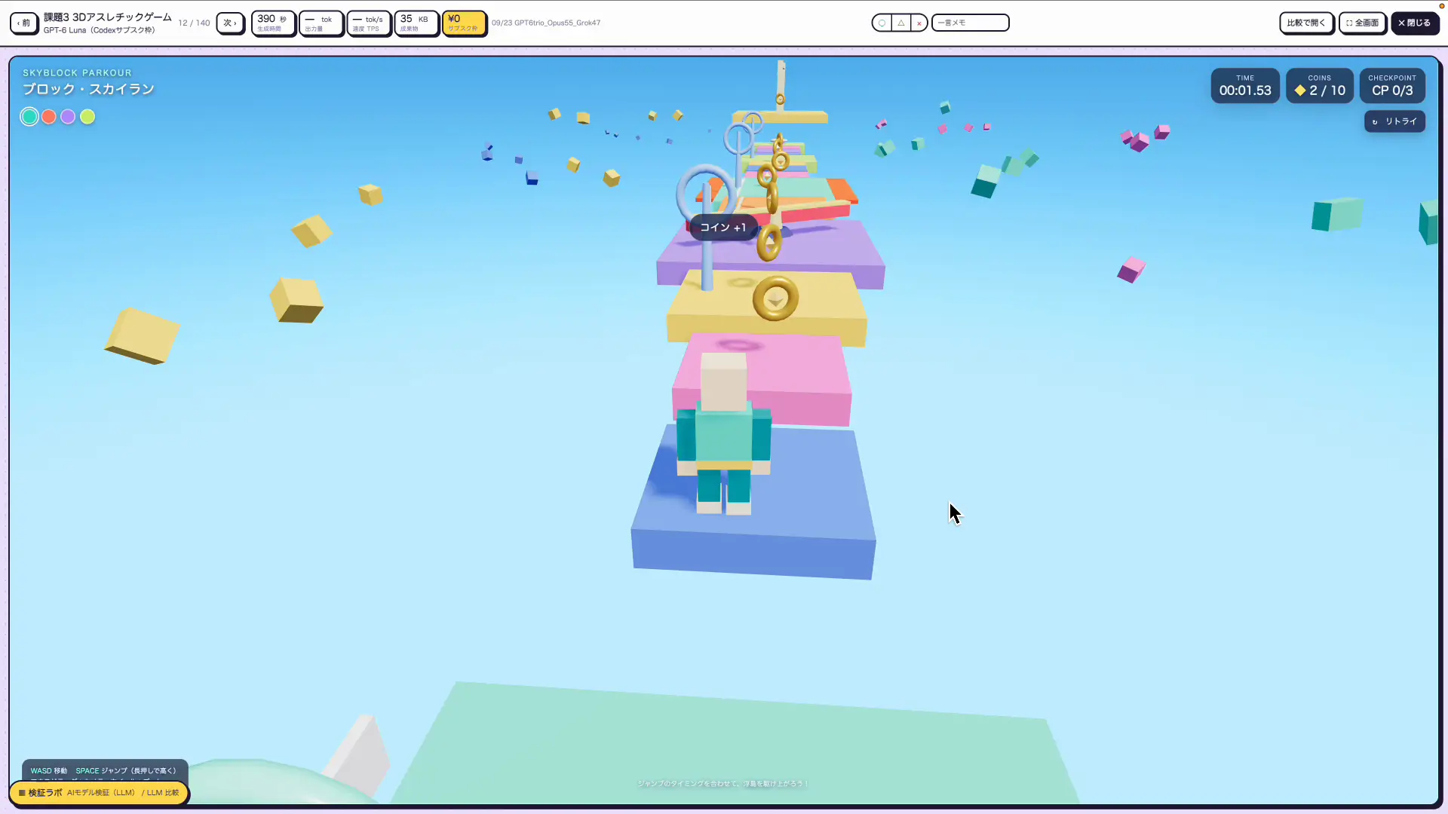This screenshot has width=1448, height=814.
Task: Click the ブロック・スカイラン game title
Action: point(88,89)
